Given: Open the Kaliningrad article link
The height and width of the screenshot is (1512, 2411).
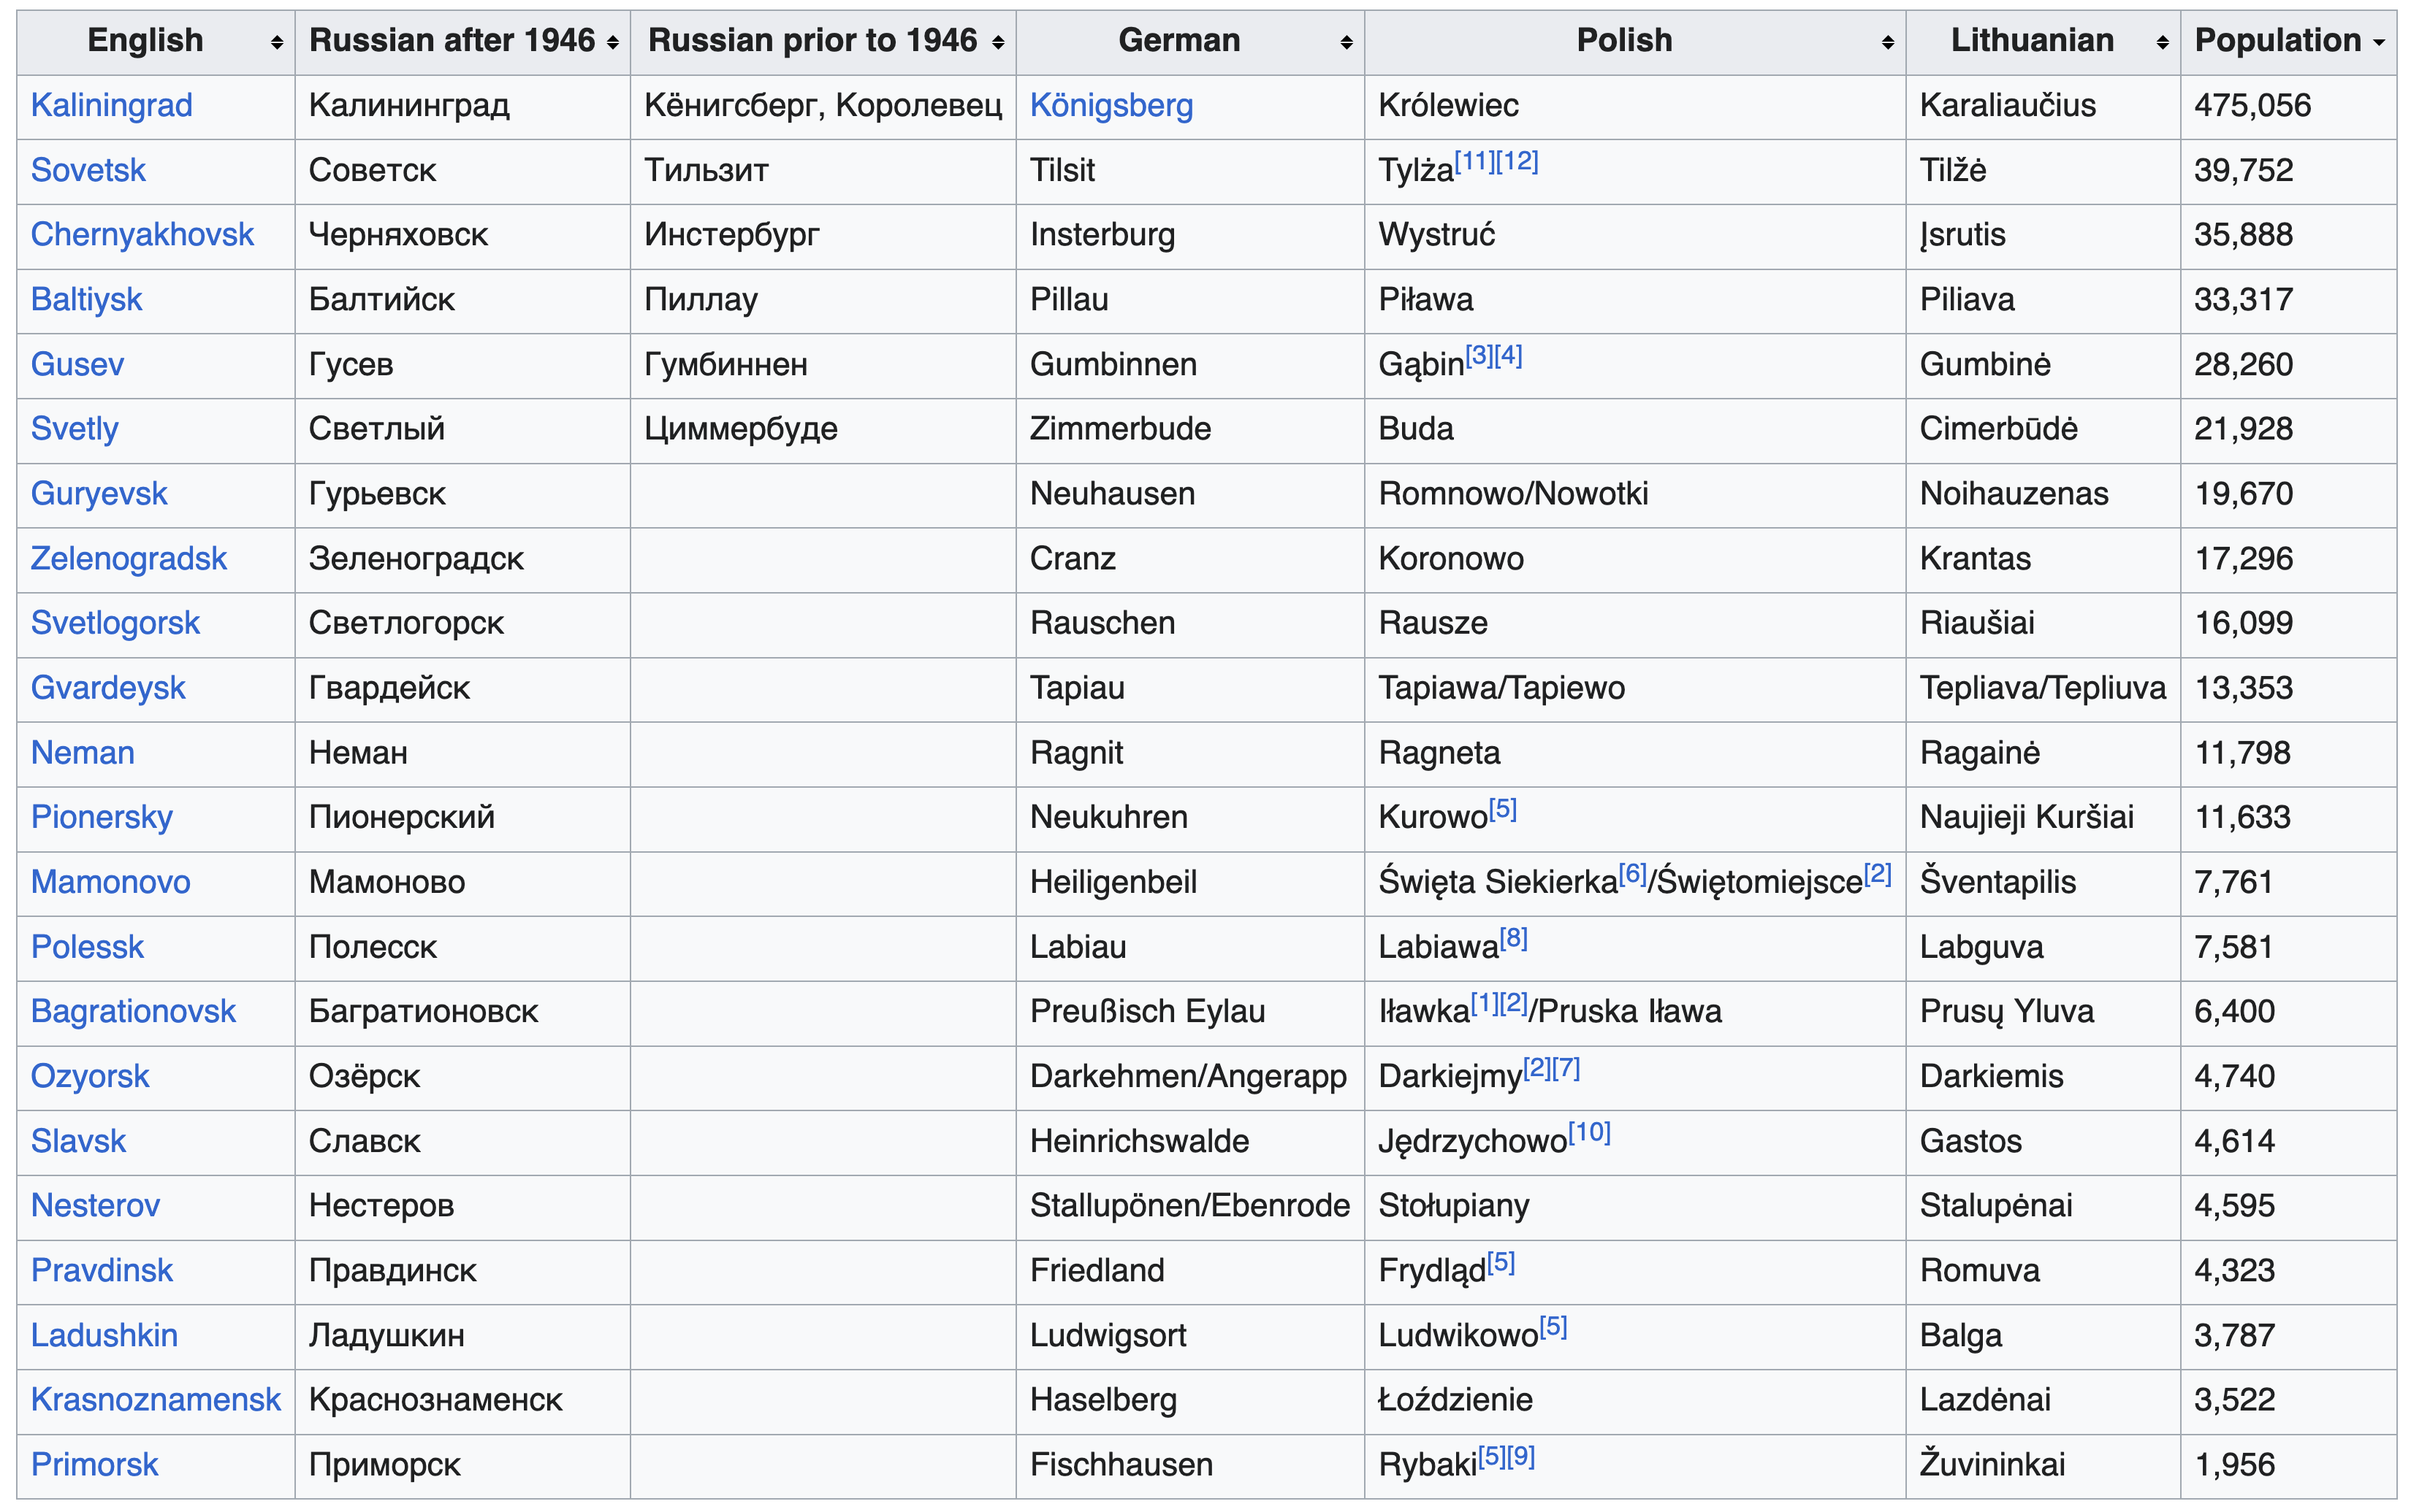Looking at the screenshot, I should coord(111,105).
